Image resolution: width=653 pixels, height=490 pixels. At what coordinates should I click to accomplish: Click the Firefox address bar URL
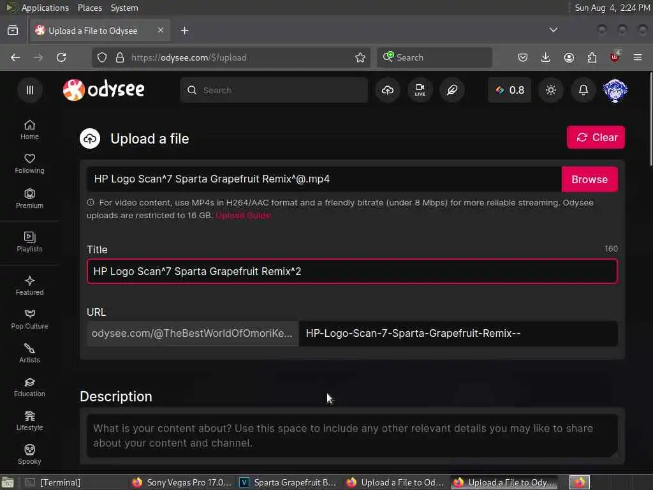click(189, 57)
